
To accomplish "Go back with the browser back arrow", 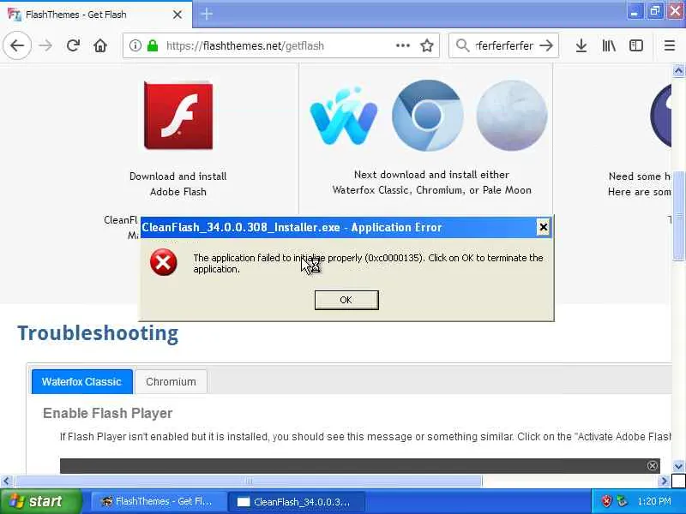I will pos(17,45).
